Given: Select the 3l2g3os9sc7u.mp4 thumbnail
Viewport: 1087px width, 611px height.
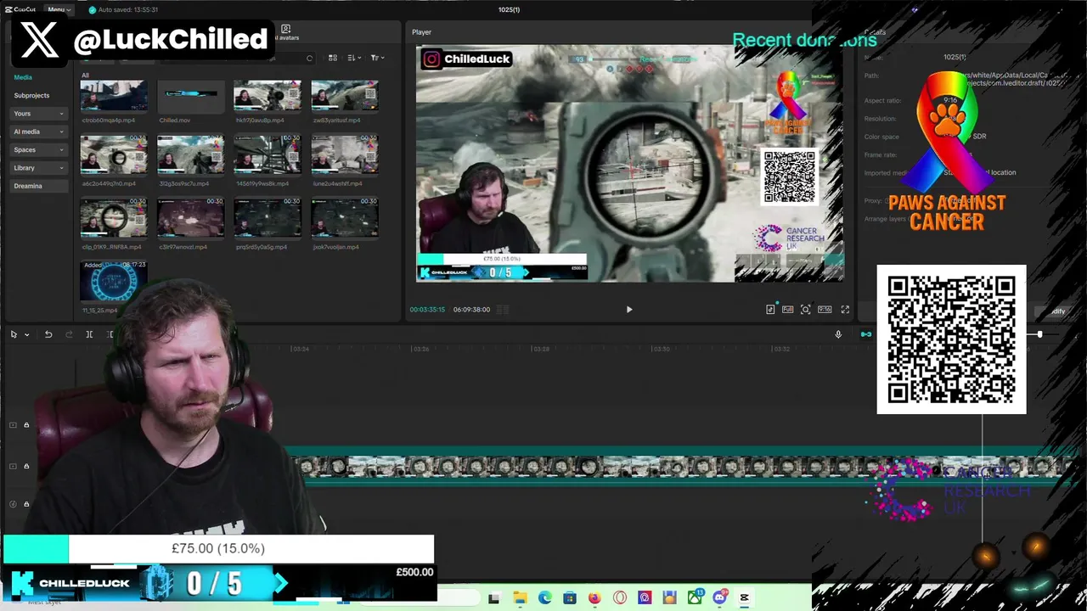Looking at the screenshot, I should tap(190, 155).
